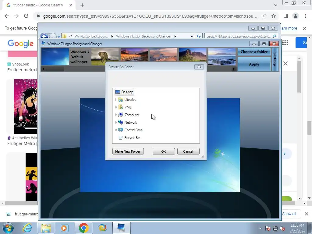Expand the Control Panel node
Viewport: 312px width, 234px height.
[116, 130]
